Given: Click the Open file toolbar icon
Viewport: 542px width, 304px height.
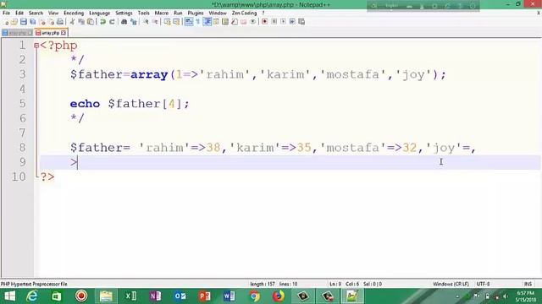Looking at the screenshot, I should coord(14,22).
